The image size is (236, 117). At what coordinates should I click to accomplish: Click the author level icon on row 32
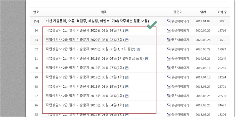coord(168,49)
